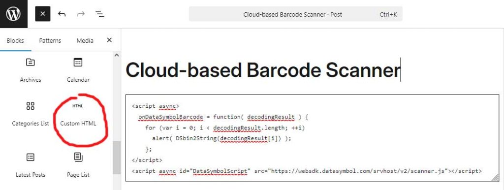
Task: Insert the Custom HTML block
Action: [78, 114]
